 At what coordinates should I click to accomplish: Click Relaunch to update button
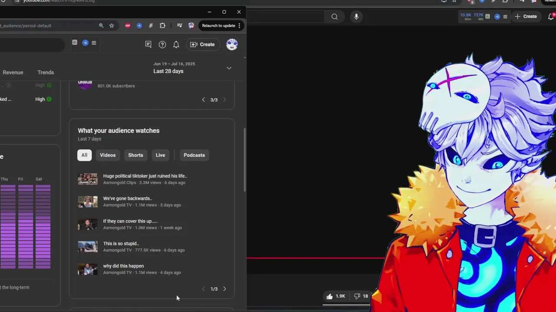(221, 26)
